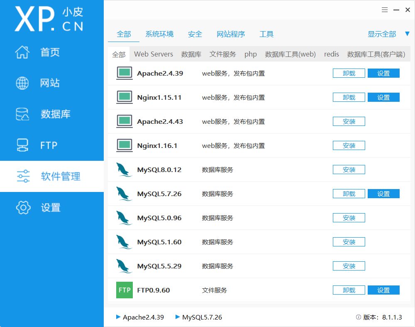
Task: Uninstall Apache2.4.39 with 卸载
Action: coord(349,73)
